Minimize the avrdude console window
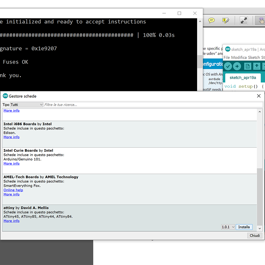The width and height of the screenshot is (265, 265). coord(164,13)
